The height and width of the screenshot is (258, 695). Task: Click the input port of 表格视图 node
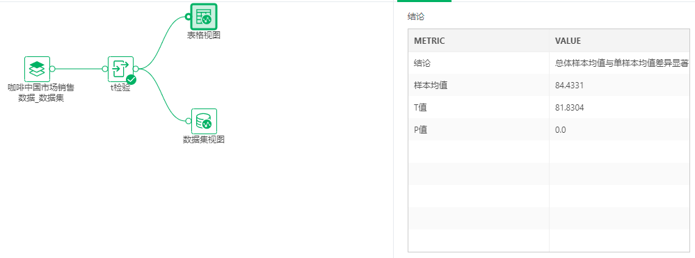click(189, 17)
